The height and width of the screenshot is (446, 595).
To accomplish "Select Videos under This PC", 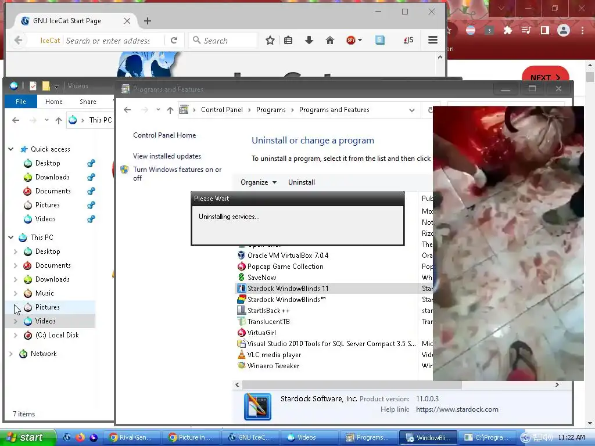I will tap(45, 321).
